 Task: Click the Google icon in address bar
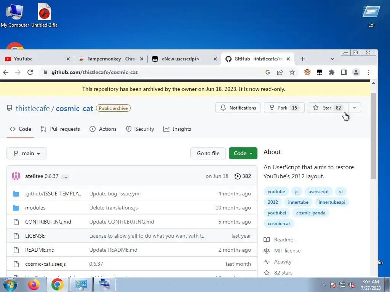[268, 72]
